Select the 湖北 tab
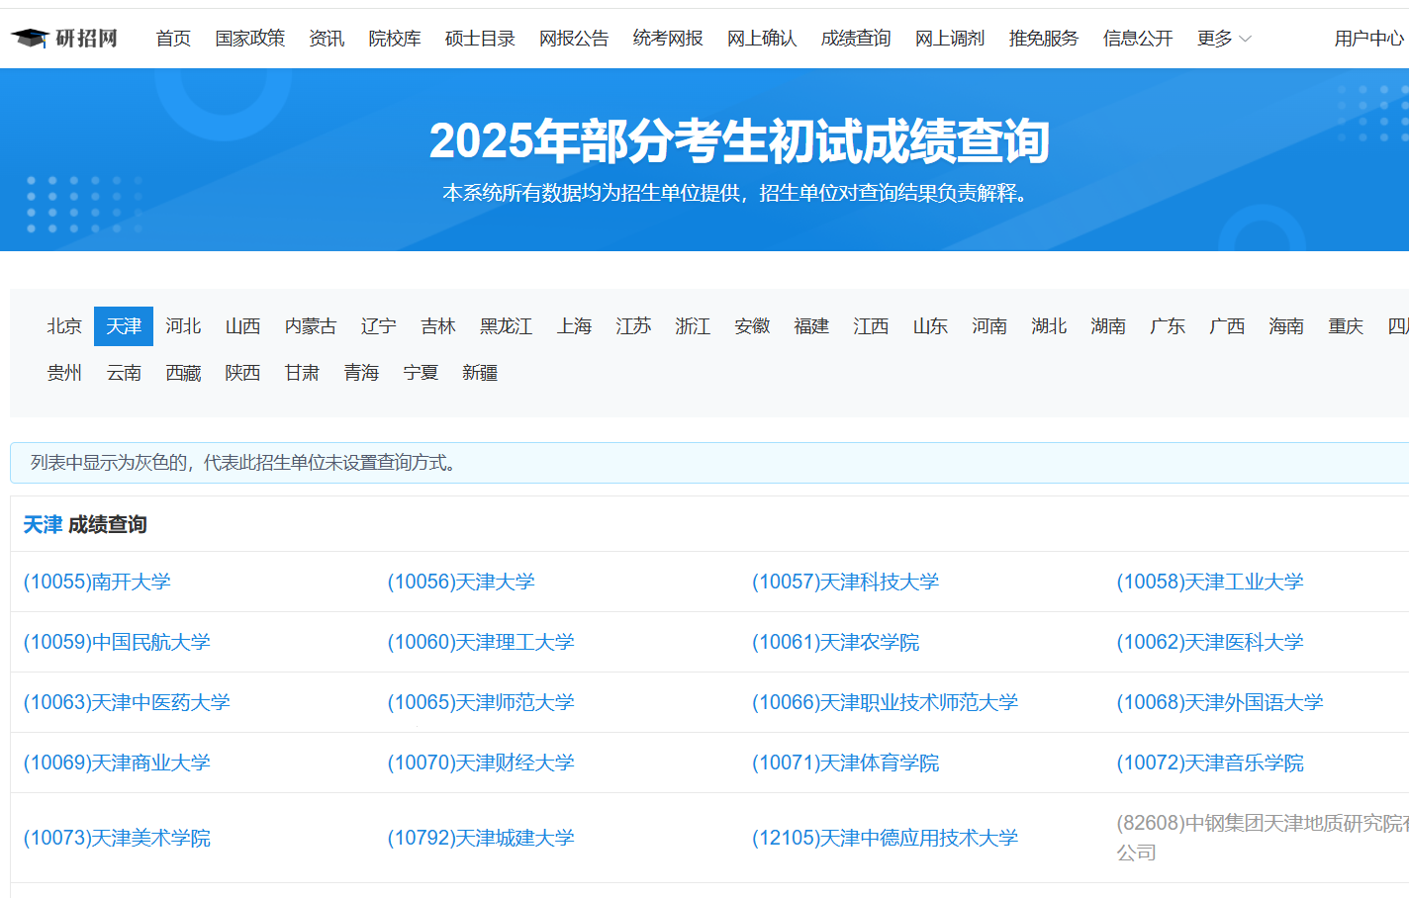 coord(1049,326)
